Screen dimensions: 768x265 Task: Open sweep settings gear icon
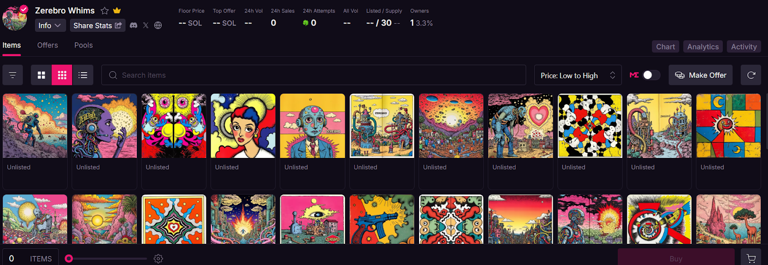158,259
